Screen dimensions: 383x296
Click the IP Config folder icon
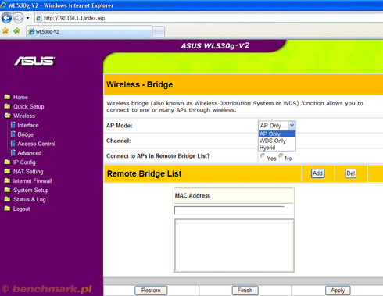pos(7,162)
